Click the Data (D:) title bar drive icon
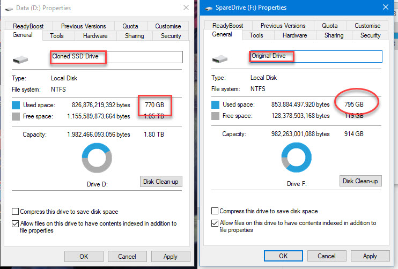Image resolution: width=398 pixels, height=269 pixels. [x=9, y=9]
